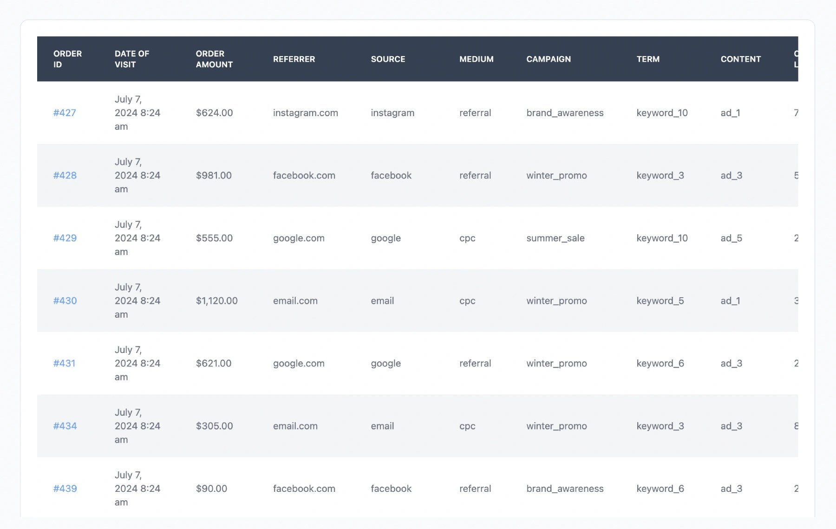This screenshot has width=836, height=529.
Task: Sort by ORDER AMOUNT header
Action: [214, 59]
